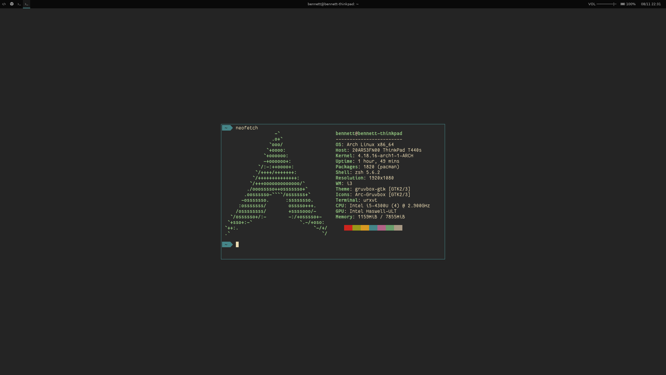The height and width of the screenshot is (375, 666).
Task: Click the battery 100% text
Action: (x=631, y=4)
